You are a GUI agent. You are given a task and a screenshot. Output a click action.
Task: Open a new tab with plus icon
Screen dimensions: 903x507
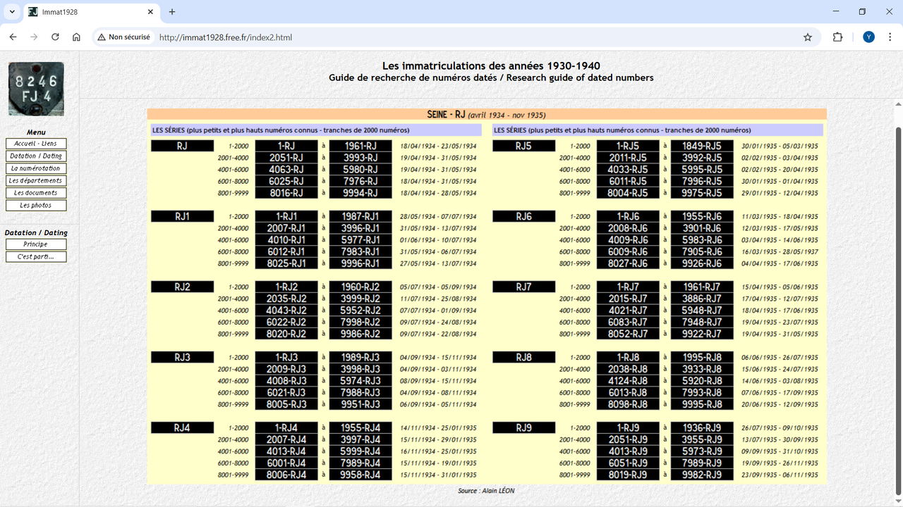(x=172, y=12)
